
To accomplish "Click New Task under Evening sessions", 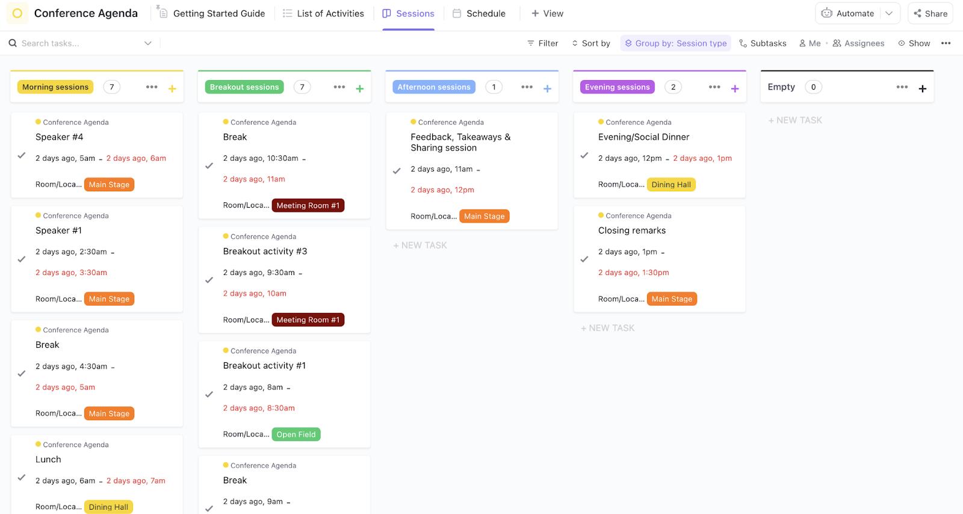I will tap(608, 328).
